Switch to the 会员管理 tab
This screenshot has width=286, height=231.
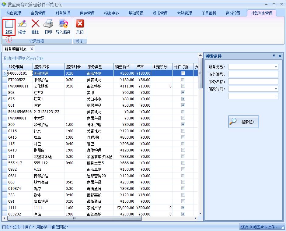38,13
